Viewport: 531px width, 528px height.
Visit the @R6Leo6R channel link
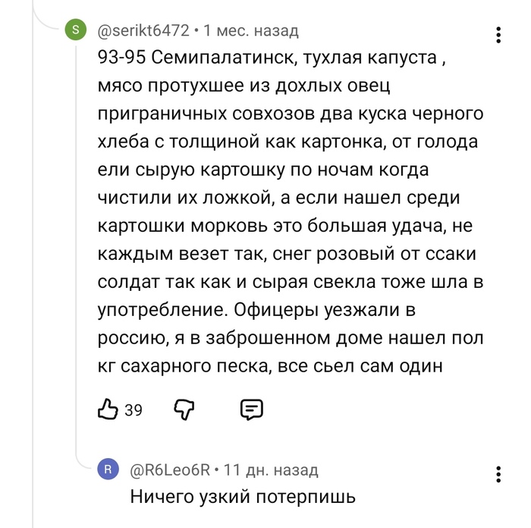point(169,470)
